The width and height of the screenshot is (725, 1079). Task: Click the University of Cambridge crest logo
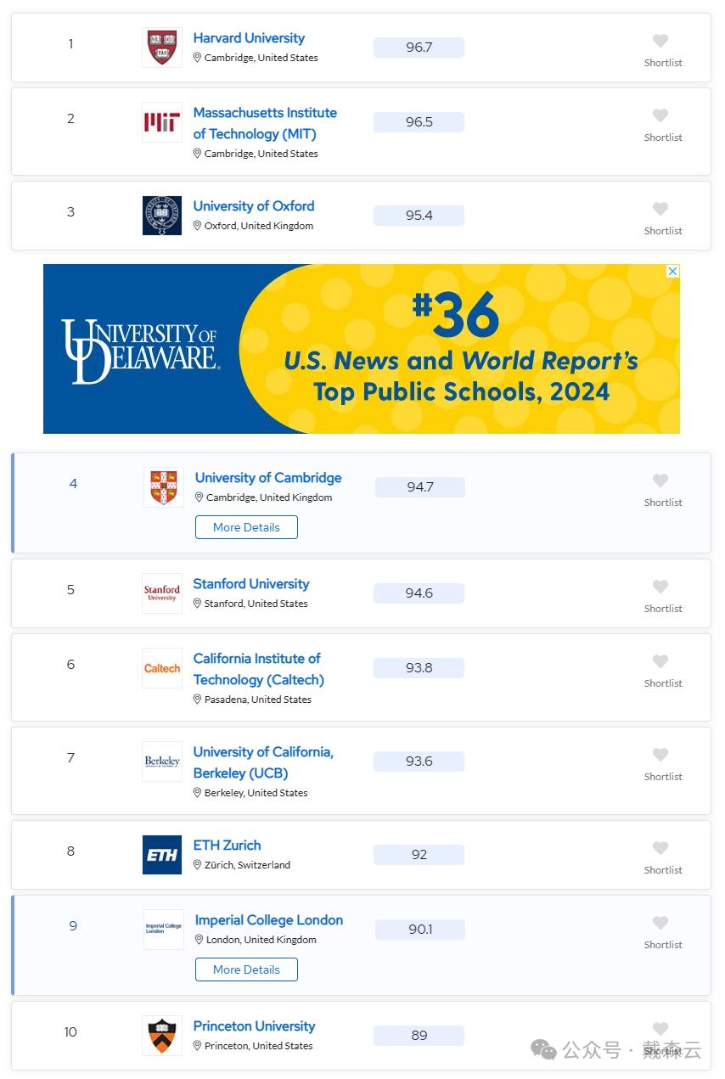click(x=163, y=487)
